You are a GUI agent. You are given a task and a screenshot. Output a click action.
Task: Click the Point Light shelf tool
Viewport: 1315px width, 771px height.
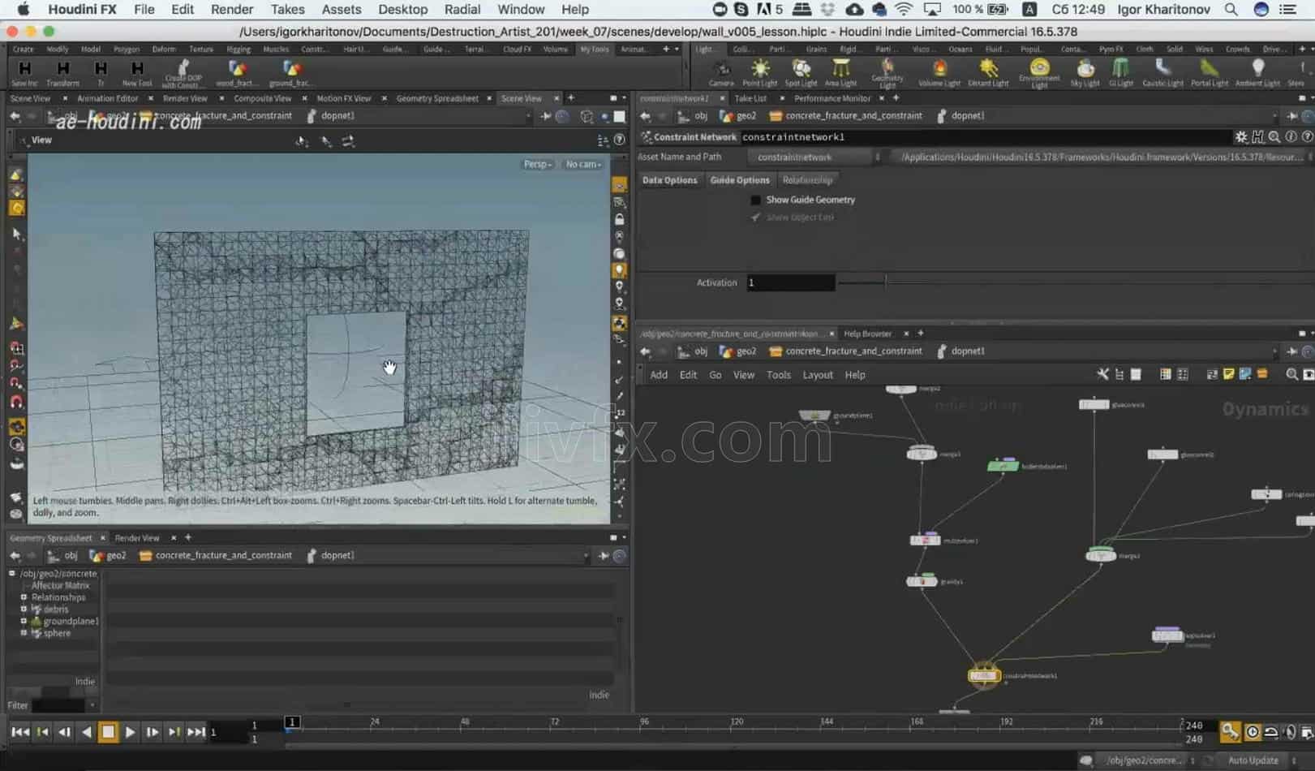pos(759,71)
